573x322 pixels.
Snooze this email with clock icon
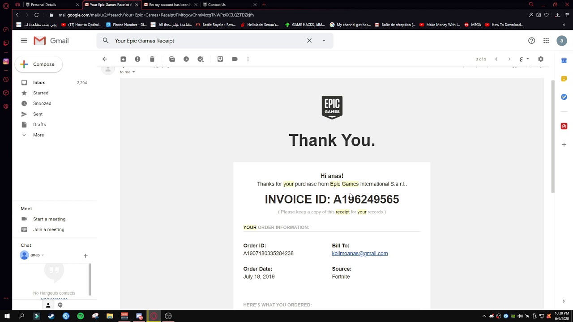(186, 59)
